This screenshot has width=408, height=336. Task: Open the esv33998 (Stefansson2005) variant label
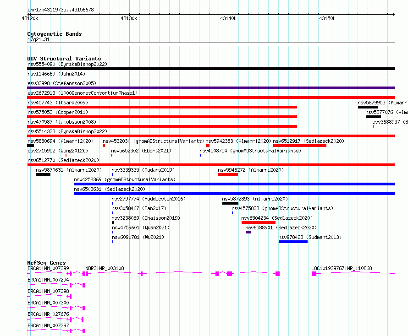62,83
